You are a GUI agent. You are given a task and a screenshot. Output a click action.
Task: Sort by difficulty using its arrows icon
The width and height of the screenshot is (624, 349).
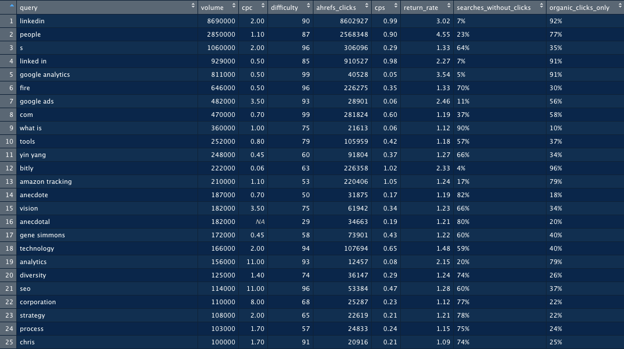[308, 6]
